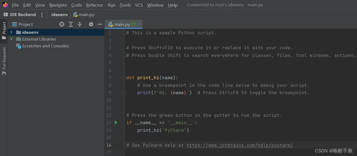Click Select Opened File crosshair icon
This screenshot has height=156, width=357.
62,24
